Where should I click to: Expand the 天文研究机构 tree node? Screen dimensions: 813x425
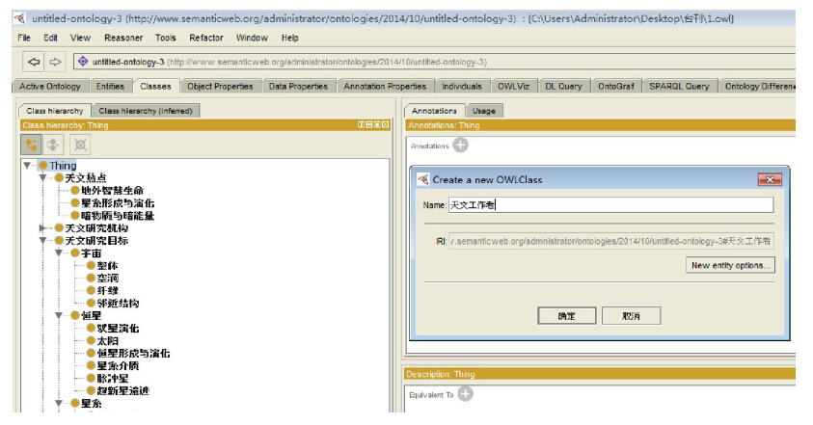click(42, 228)
